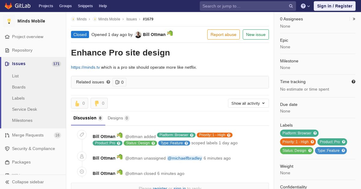Open Service Desk in the sidebar
This screenshot has height=189, width=361.
[24, 109]
